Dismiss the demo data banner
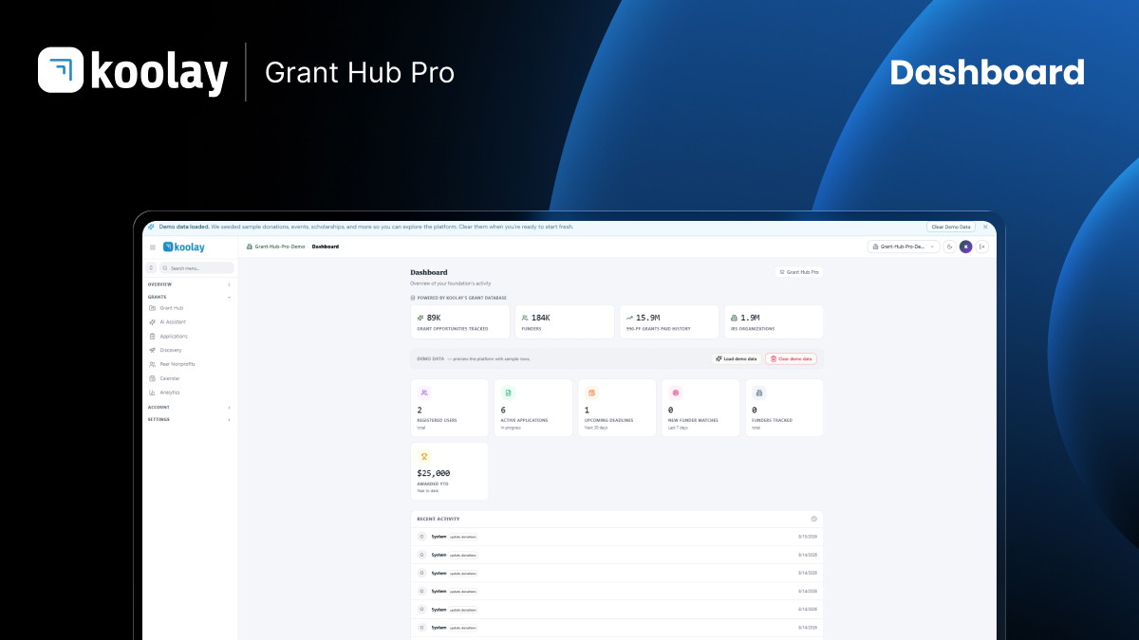 (x=985, y=228)
